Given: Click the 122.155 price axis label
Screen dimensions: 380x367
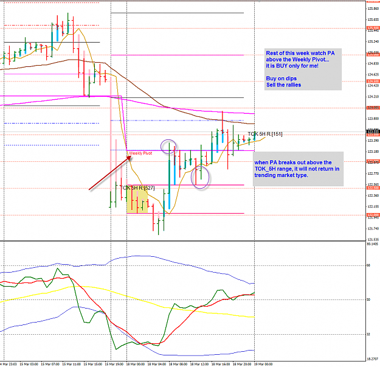Looking at the screenshot, I should pos(373,206).
